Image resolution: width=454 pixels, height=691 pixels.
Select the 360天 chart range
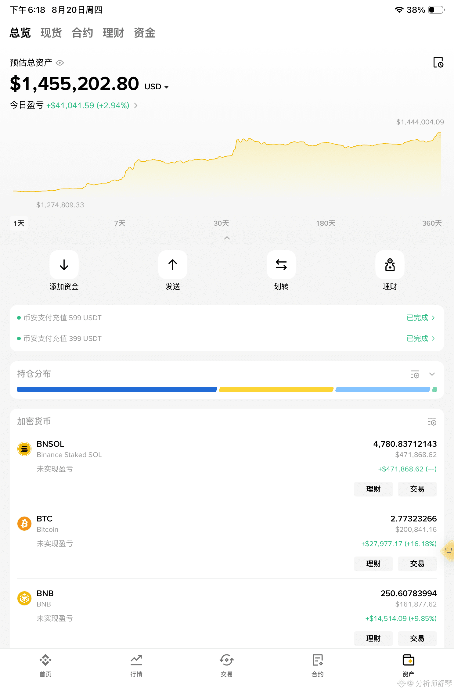click(432, 223)
